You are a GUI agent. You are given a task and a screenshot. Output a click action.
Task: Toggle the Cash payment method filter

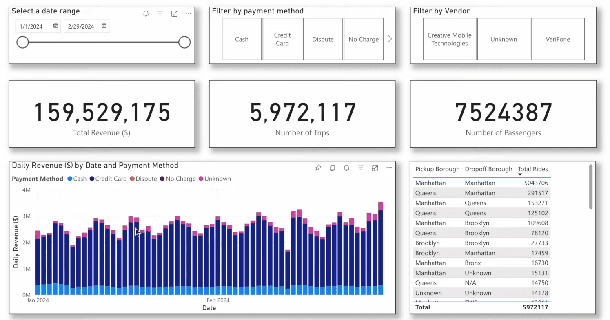point(242,39)
